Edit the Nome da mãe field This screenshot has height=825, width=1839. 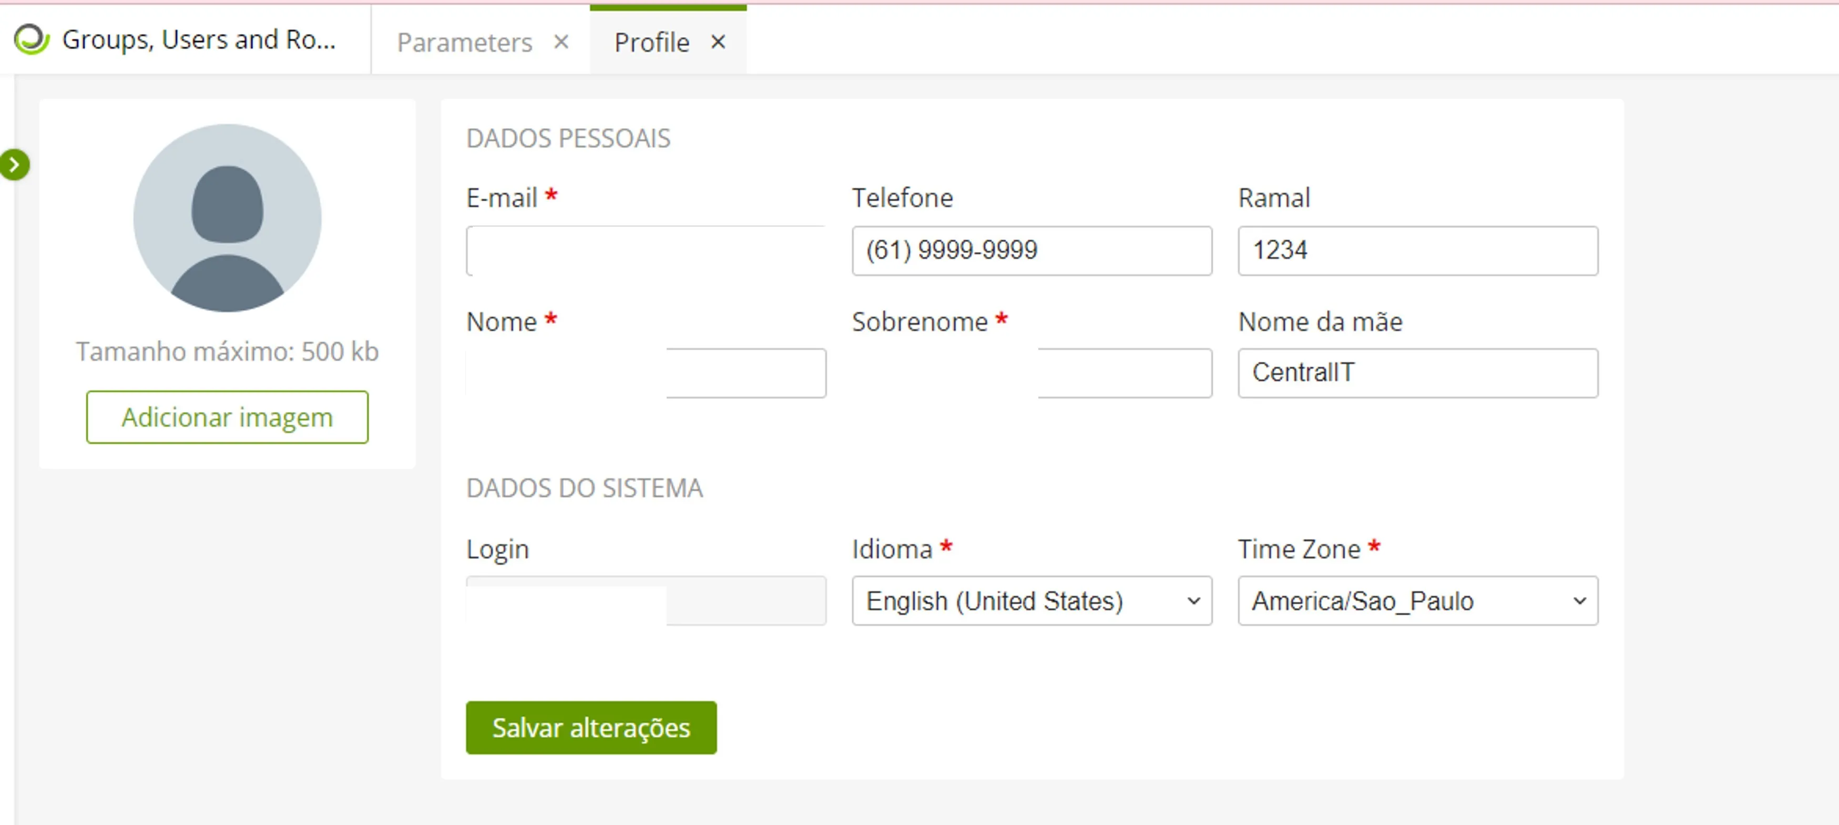click(x=1418, y=373)
